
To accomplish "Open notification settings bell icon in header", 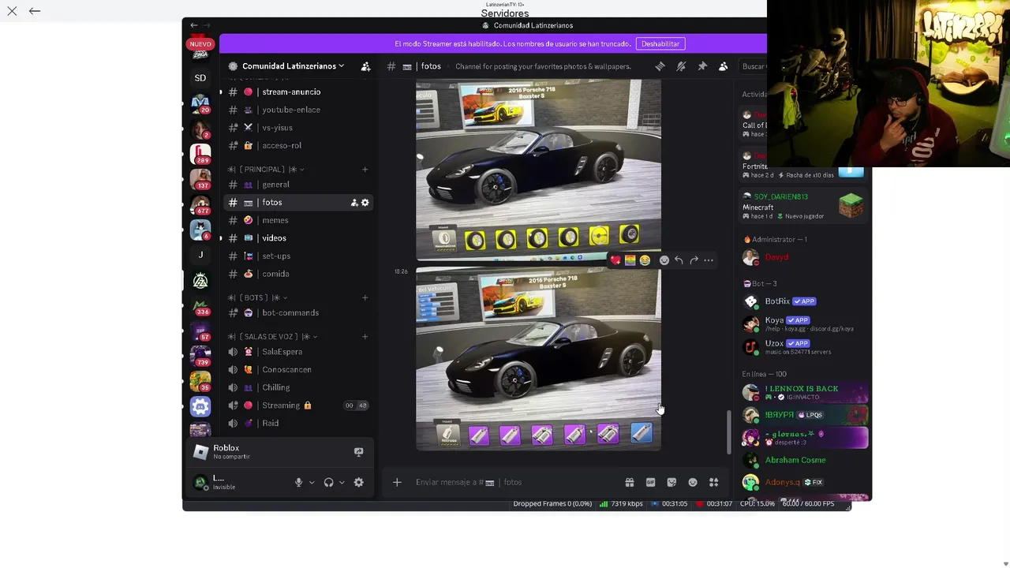I will click(681, 66).
